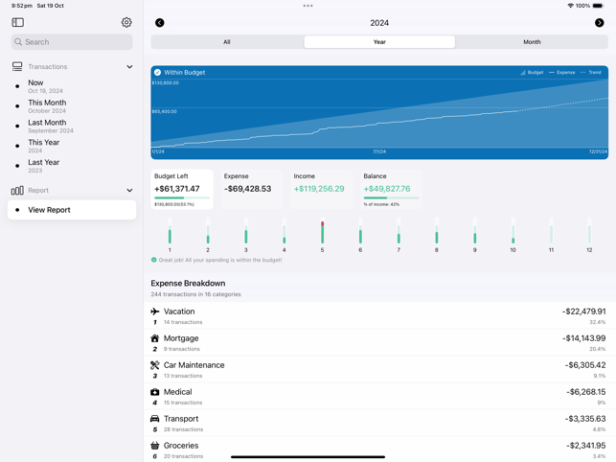Tap the Medical kit icon
Screen dimensions: 616x462
[155, 392]
